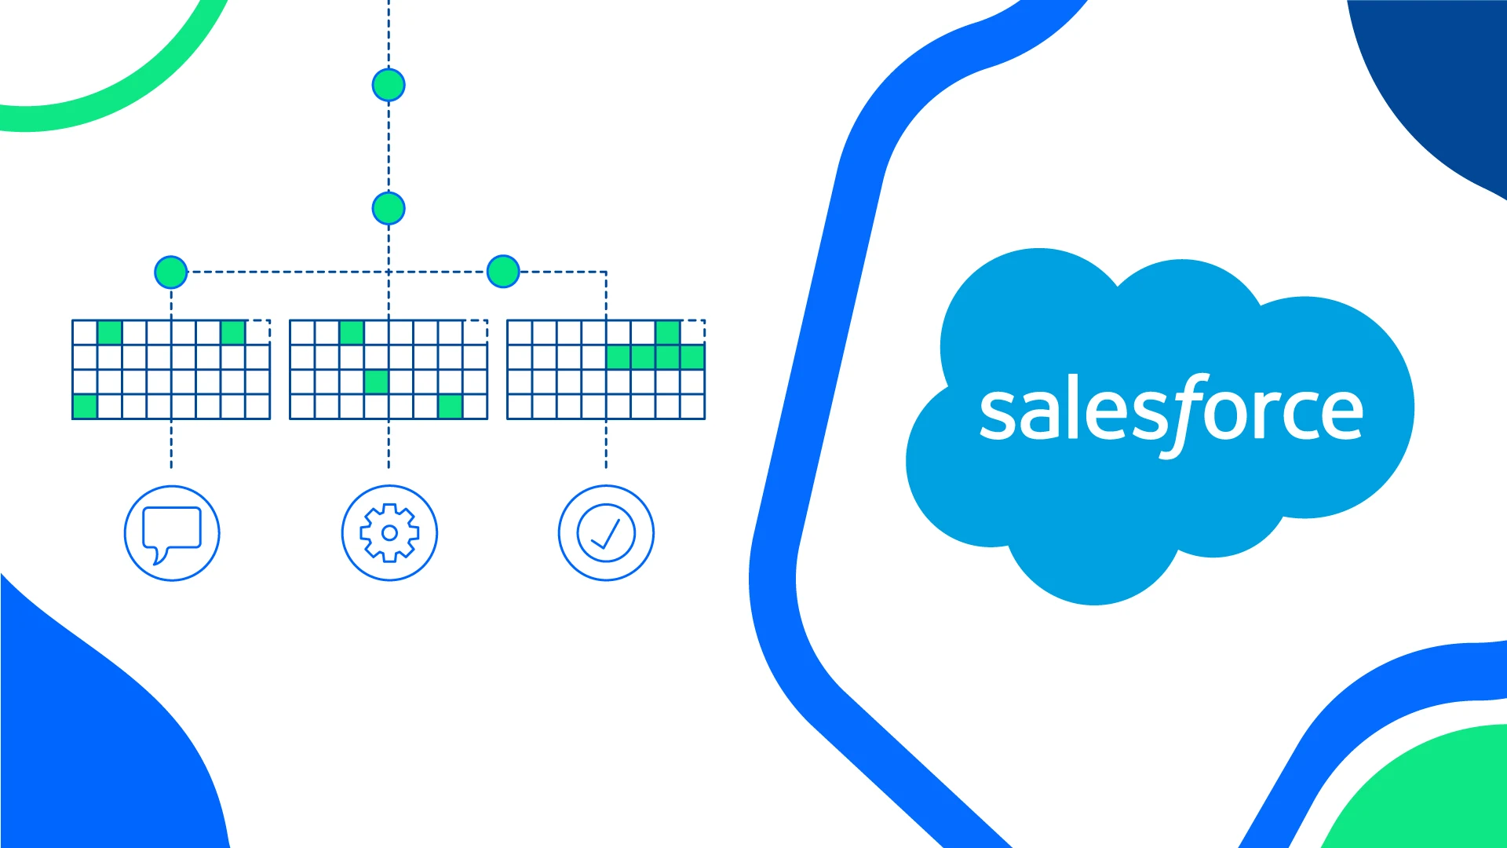Click the left green node connector
The height and width of the screenshot is (848, 1507).
pyautogui.click(x=169, y=271)
